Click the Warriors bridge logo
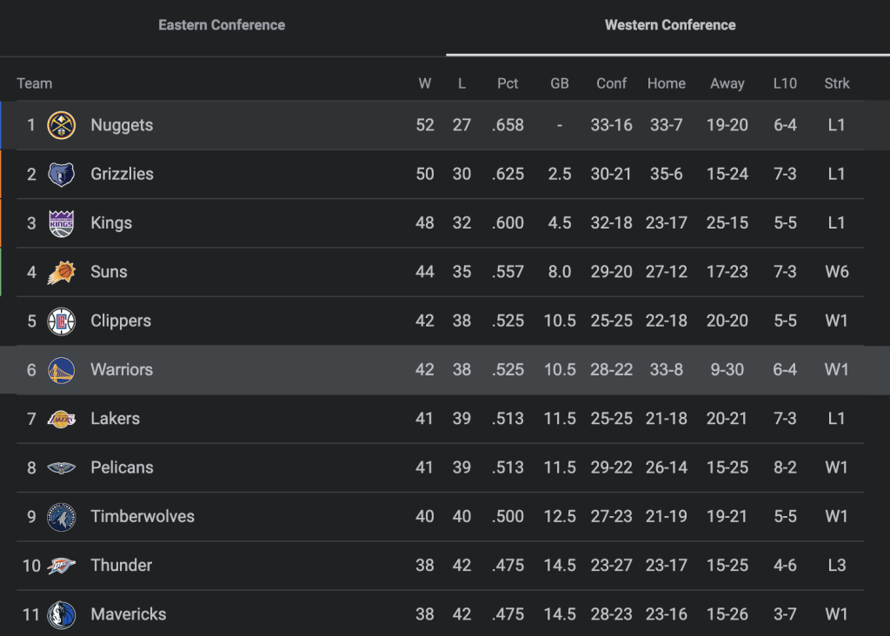 tap(62, 370)
